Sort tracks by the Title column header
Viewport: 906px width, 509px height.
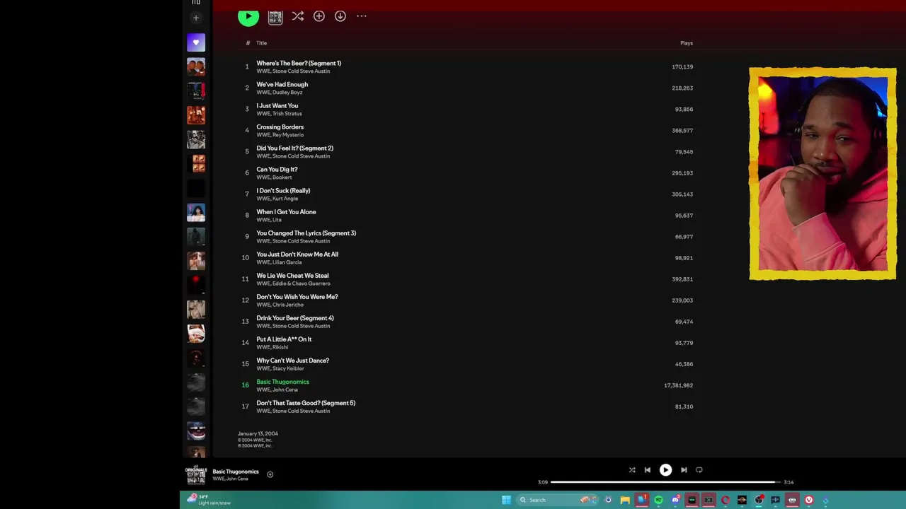(x=261, y=43)
